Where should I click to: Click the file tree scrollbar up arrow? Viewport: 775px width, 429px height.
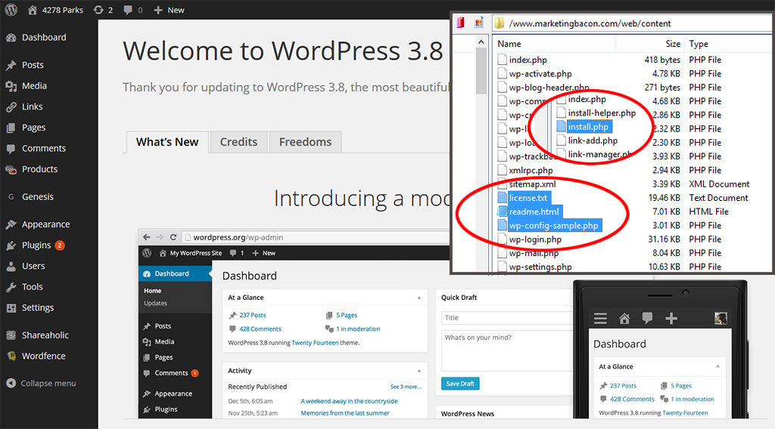(x=481, y=42)
